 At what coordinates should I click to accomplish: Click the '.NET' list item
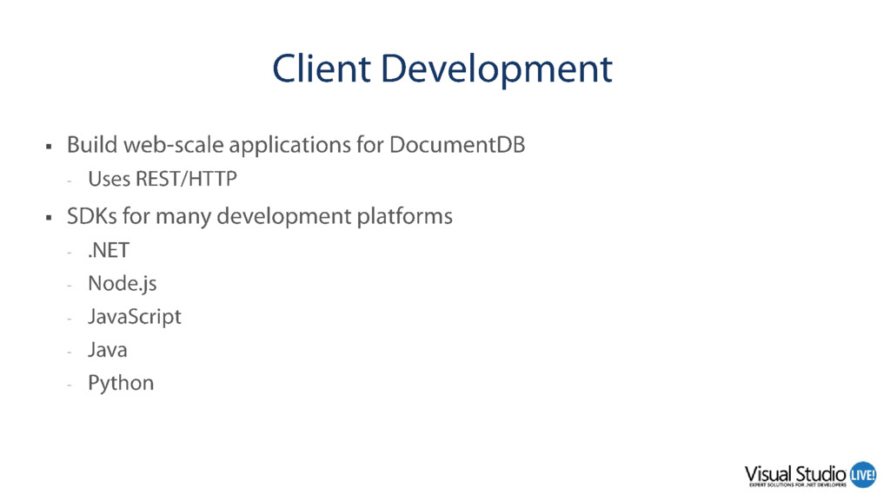109,250
